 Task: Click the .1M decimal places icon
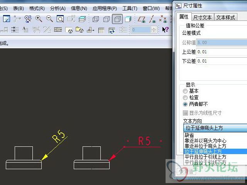tap(58, 30)
